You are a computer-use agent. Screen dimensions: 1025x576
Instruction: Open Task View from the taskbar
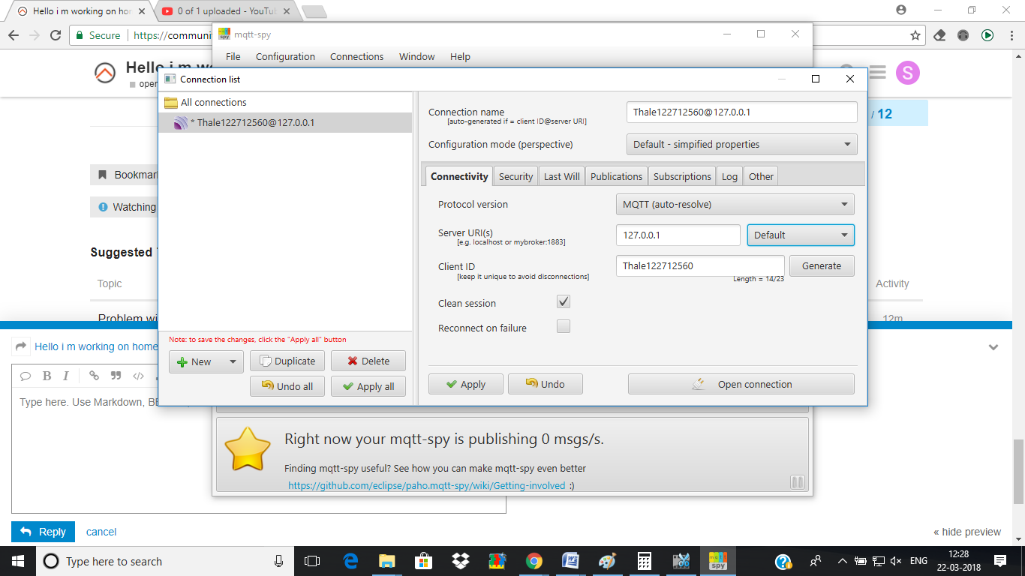coord(312,561)
